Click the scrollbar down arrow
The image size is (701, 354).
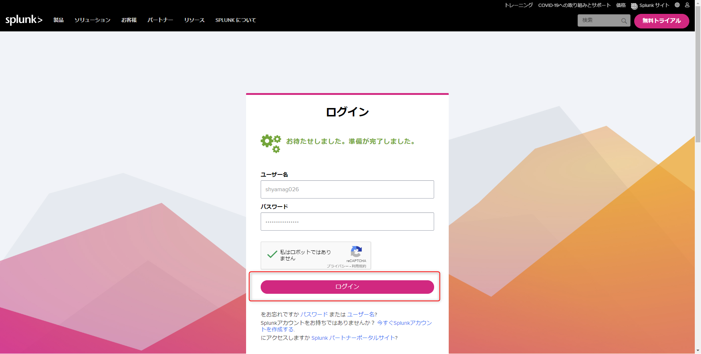coord(698,351)
